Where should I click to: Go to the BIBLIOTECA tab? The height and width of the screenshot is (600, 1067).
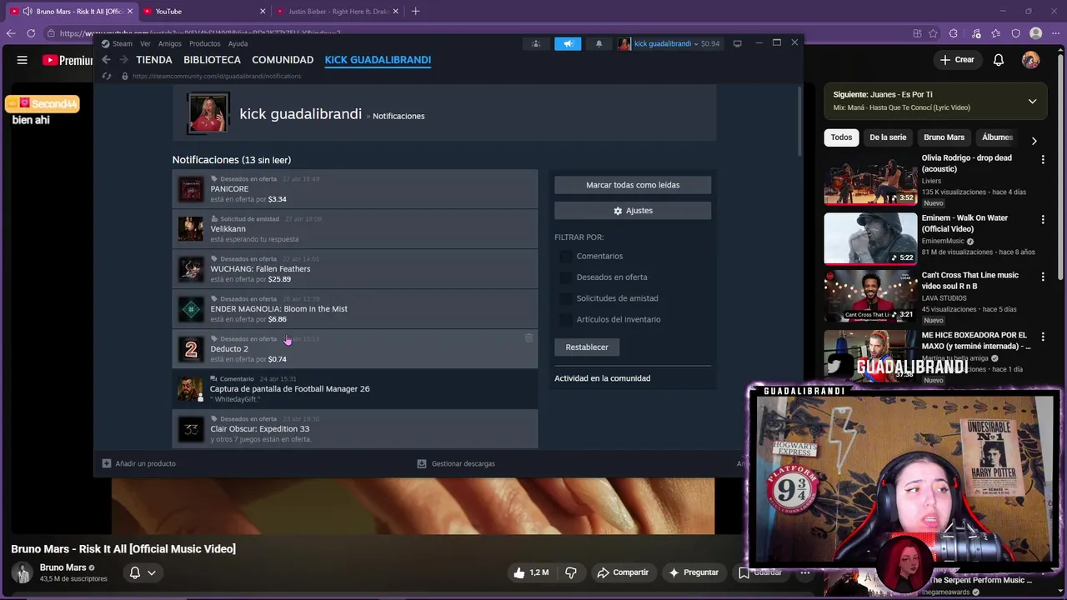[212, 60]
